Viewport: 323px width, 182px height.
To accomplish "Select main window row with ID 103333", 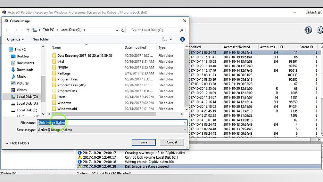I will 255,75.
